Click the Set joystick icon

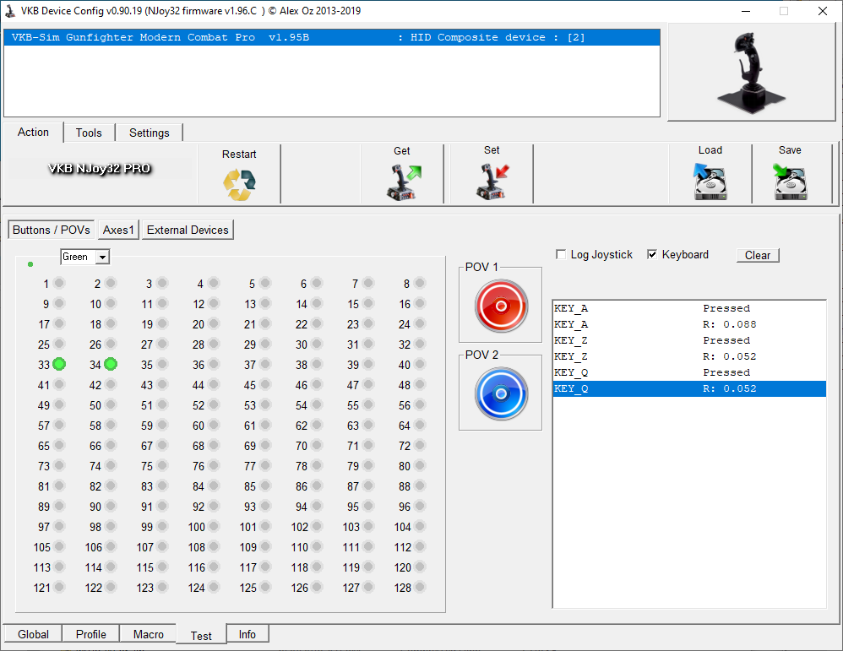[492, 181]
